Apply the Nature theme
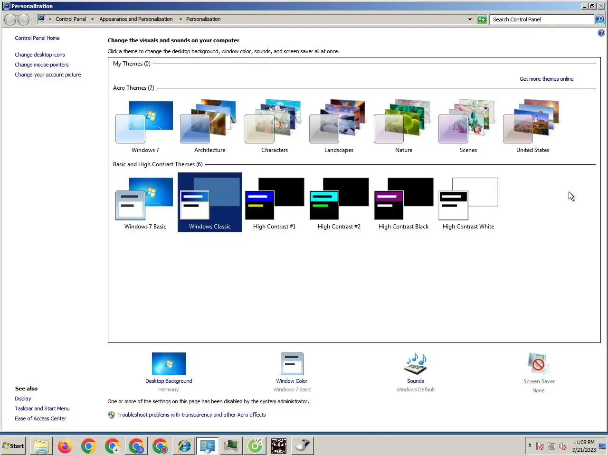Image resolution: width=608 pixels, height=456 pixels. coord(403,126)
